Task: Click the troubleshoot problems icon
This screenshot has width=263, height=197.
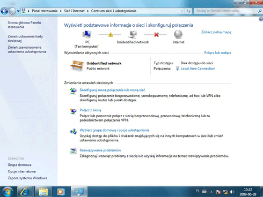Action: point(73,151)
